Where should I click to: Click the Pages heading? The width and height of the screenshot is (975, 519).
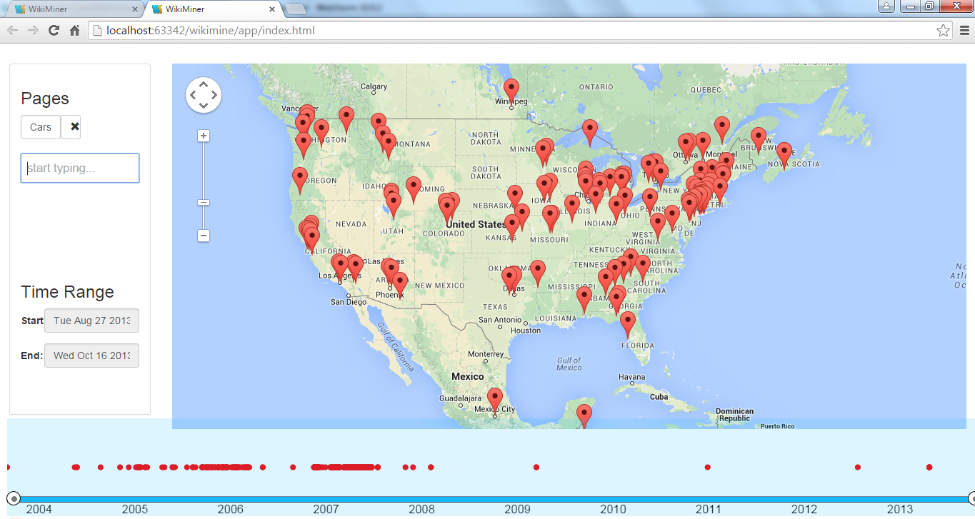[x=45, y=99]
